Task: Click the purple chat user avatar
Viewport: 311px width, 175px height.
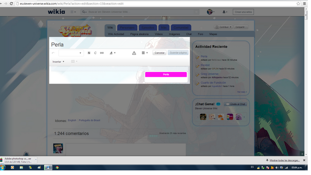Action: pyautogui.click(x=239, y=117)
